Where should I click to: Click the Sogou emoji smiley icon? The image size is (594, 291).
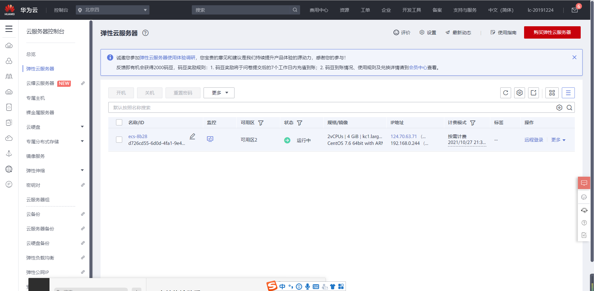click(x=299, y=287)
